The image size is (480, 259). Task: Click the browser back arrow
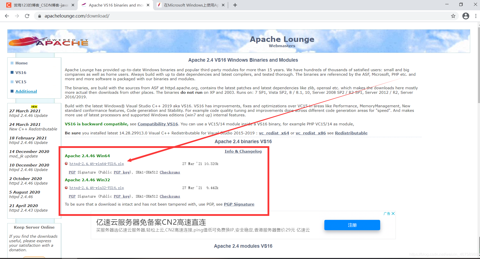coord(7,16)
